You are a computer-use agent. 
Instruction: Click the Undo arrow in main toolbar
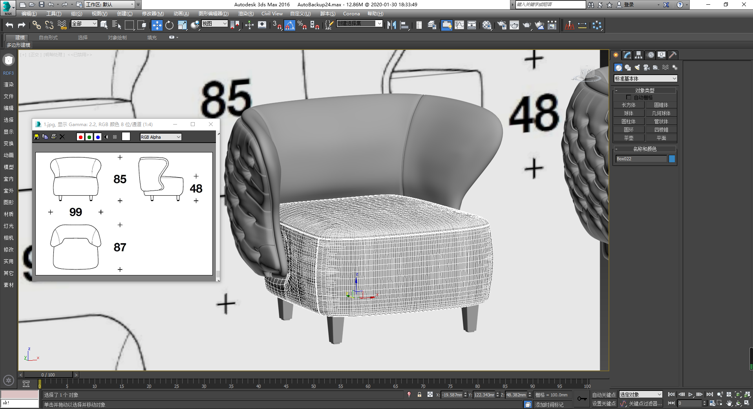click(x=9, y=25)
